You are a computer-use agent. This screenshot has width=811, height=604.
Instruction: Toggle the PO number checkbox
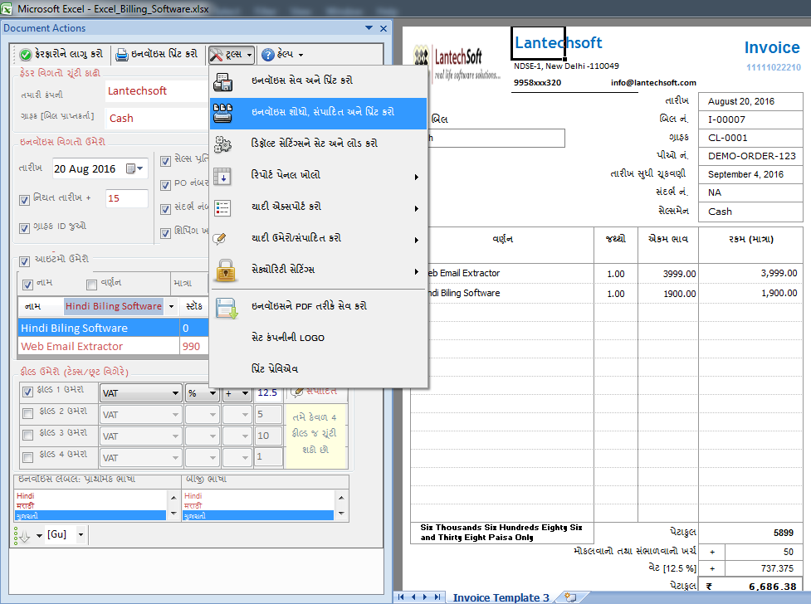tap(165, 185)
